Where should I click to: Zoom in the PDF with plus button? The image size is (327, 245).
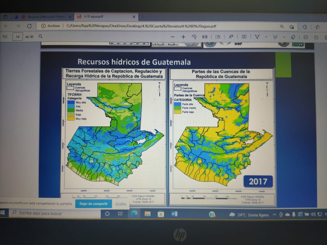click(x=183, y=37)
